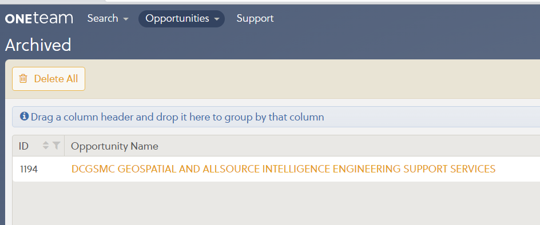Click the beige toolbar area beside Delete All

pos(310,79)
